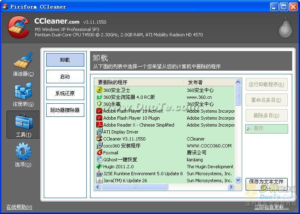This screenshot has width=300, height=214.
Task: Click Adobe Flash Player 10 ActiveX icon
Action: click(x=99, y=111)
